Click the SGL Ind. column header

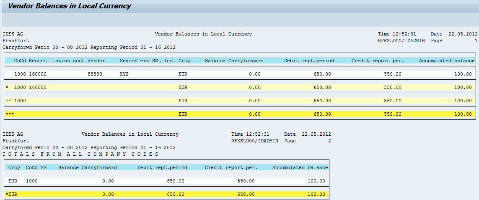tap(164, 61)
